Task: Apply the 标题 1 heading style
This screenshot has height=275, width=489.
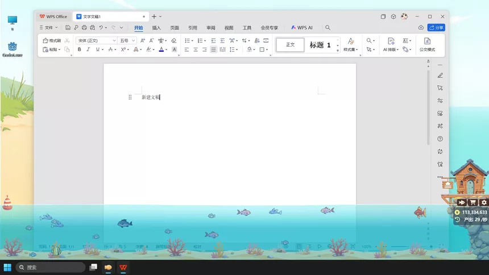Action: (x=320, y=45)
